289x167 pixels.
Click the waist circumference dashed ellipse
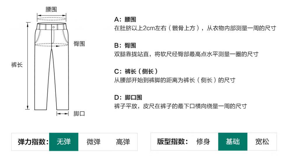[51, 19]
